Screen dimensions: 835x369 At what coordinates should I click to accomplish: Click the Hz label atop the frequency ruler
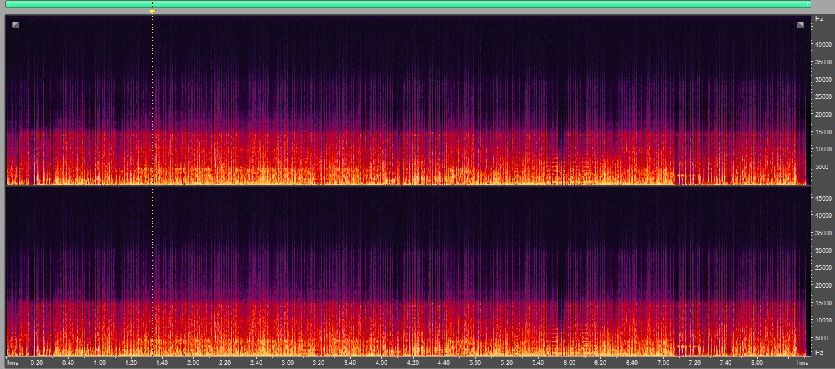click(x=819, y=19)
